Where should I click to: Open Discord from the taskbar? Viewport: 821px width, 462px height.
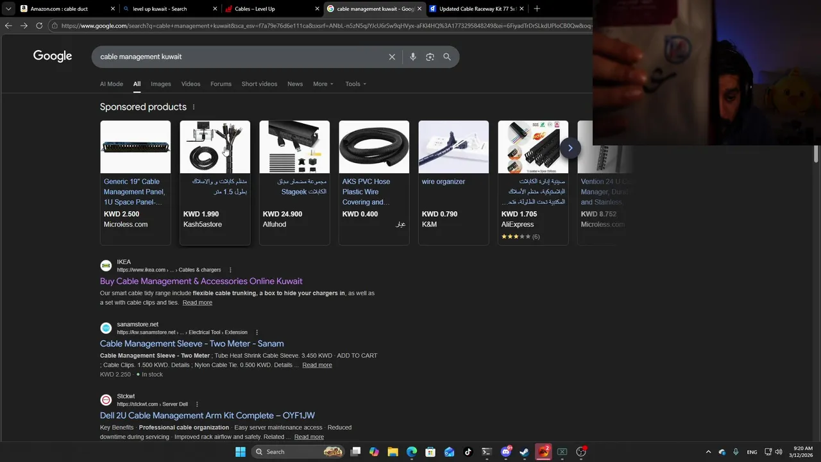(x=506, y=452)
